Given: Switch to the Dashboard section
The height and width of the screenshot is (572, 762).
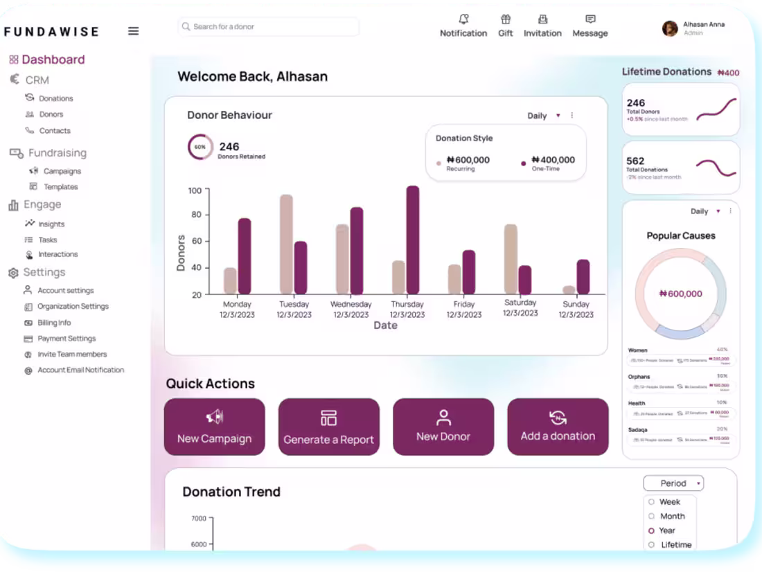Looking at the screenshot, I should [46, 59].
